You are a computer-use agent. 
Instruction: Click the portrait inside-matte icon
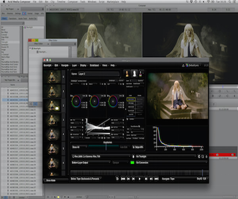(127, 74)
